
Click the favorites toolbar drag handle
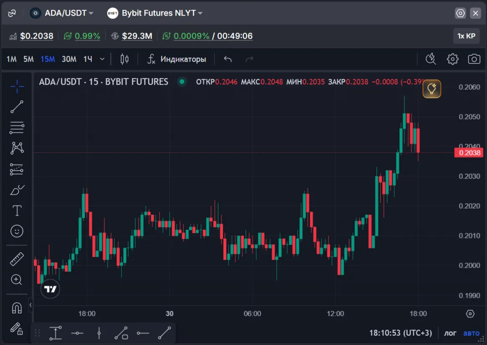pyautogui.click(x=38, y=333)
